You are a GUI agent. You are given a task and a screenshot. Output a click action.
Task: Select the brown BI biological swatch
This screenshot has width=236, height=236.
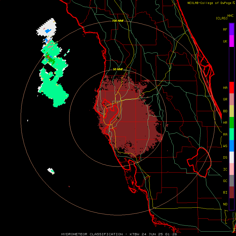[x=232, y=192]
